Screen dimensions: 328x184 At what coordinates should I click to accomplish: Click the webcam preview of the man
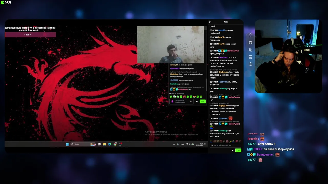170,44
